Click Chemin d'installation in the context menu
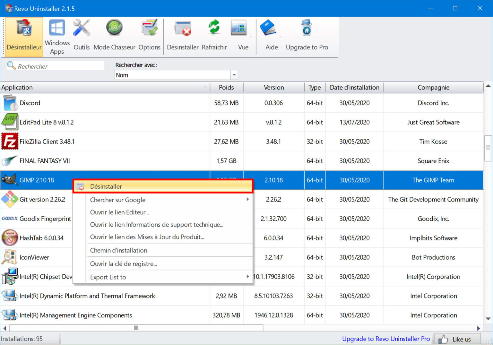This screenshot has height=345, width=493. click(x=119, y=250)
